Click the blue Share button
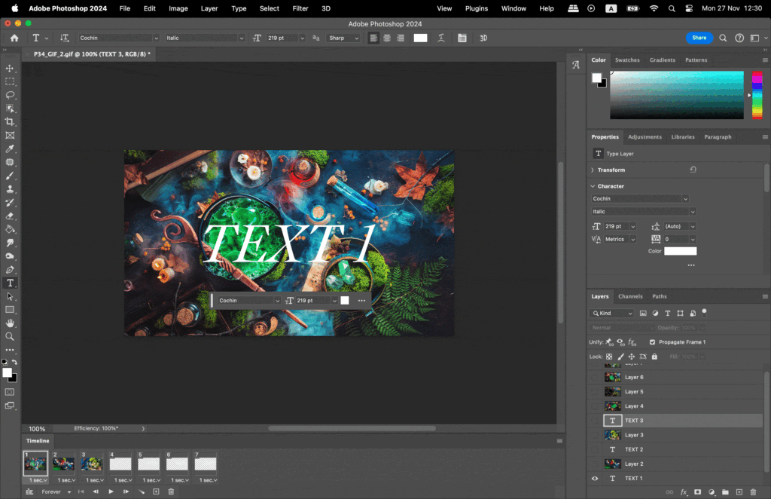The height and width of the screenshot is (499, 771). pos(699,37)
